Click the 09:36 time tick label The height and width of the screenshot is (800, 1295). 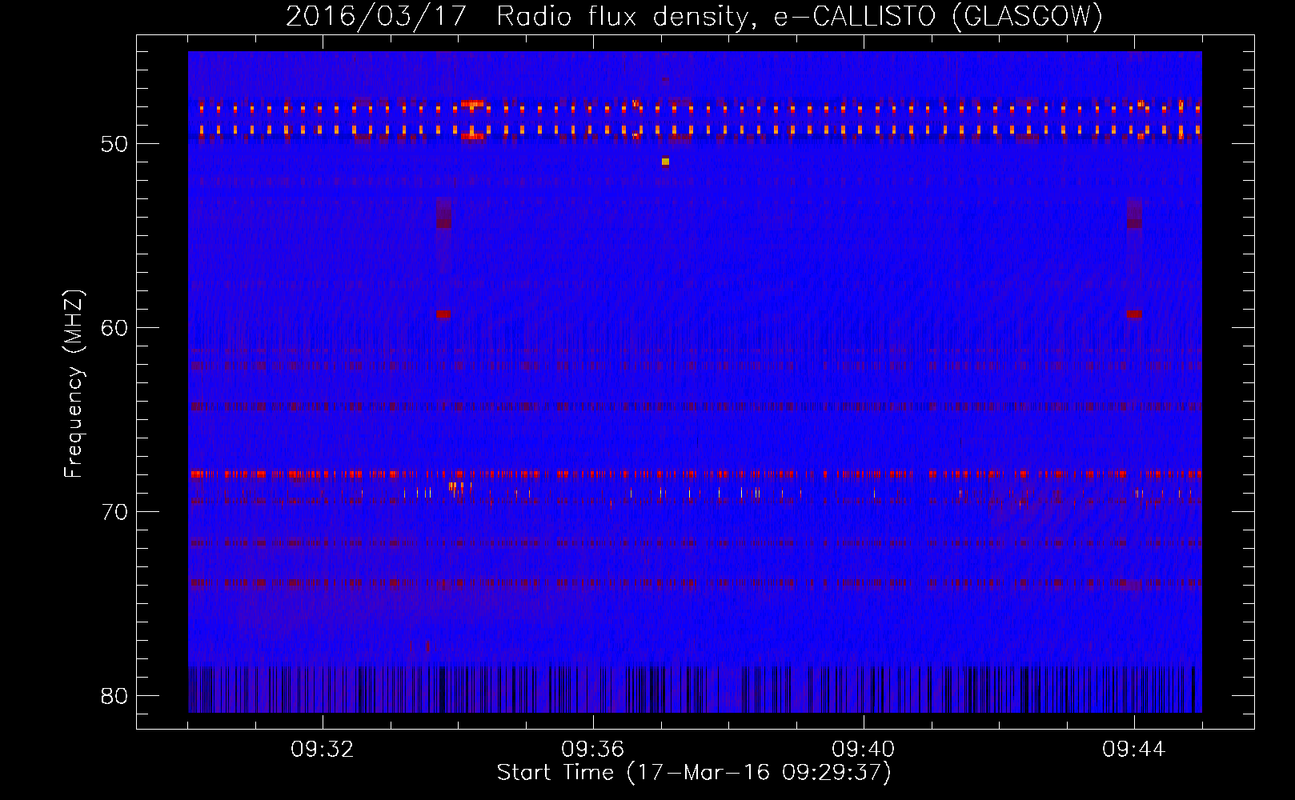click(593, 750)
